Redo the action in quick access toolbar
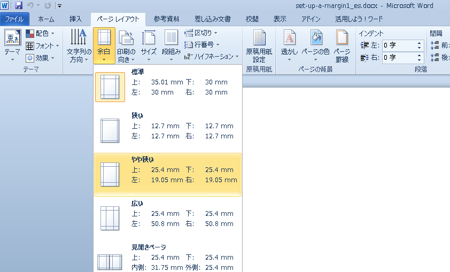The image size is (450, 272). pos(48,5)
